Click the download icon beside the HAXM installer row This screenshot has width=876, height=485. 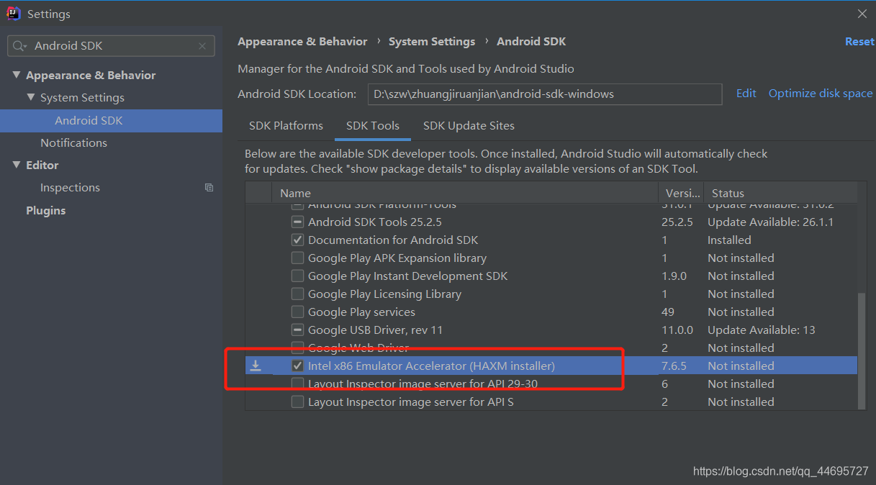[x=256, y=366]
